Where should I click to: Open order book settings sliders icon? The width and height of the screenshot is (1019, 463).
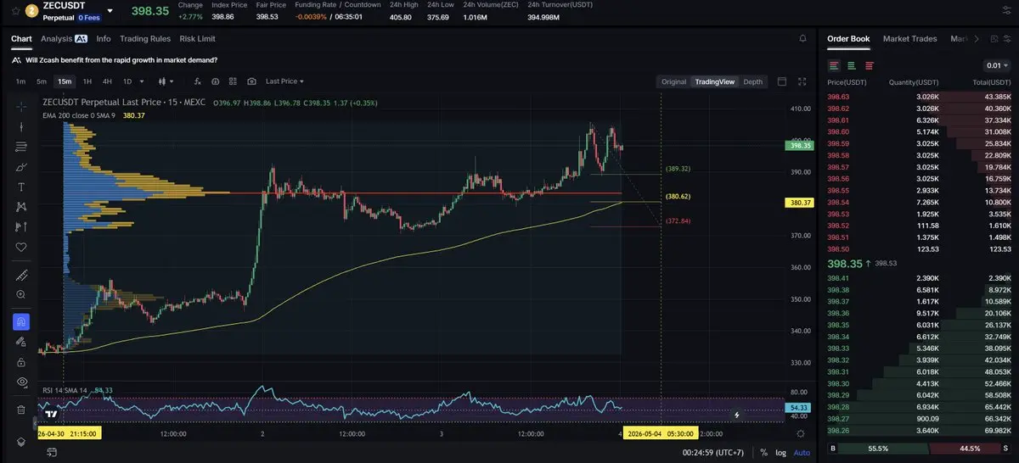coord(1008,39)
